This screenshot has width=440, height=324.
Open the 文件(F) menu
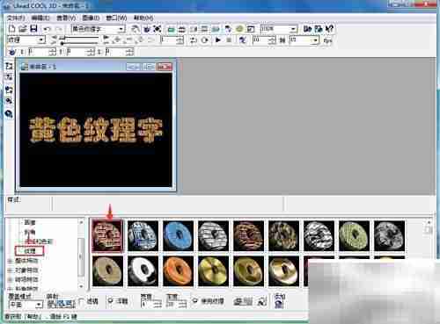coord(16,18)
